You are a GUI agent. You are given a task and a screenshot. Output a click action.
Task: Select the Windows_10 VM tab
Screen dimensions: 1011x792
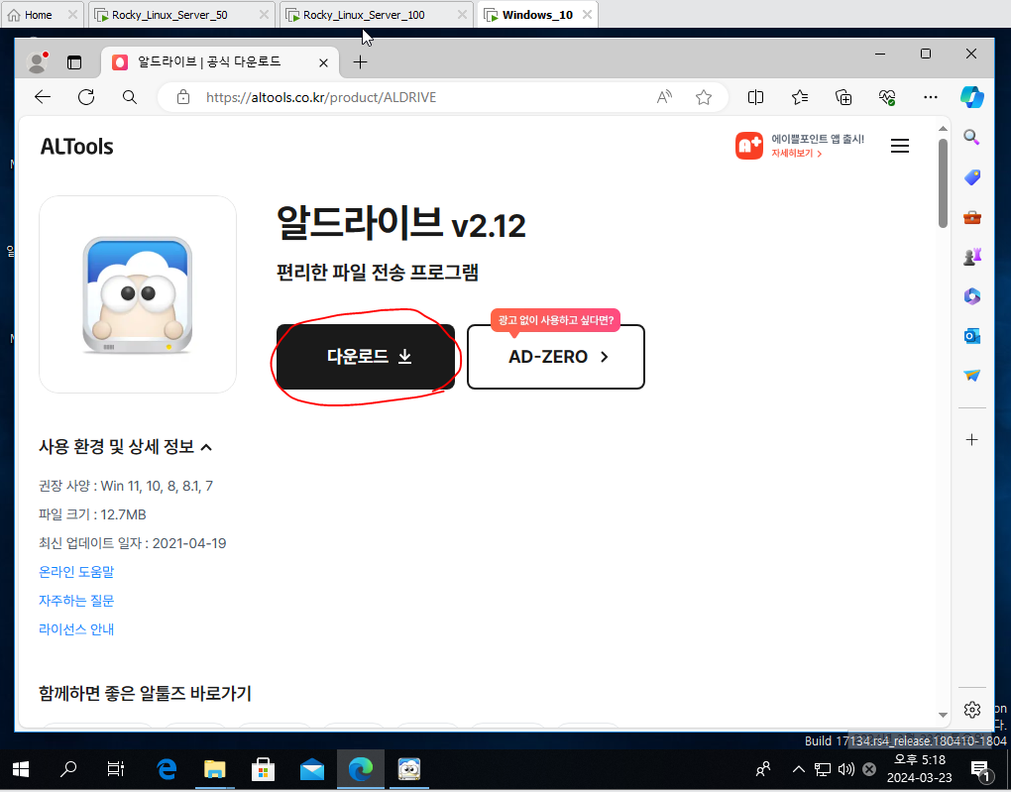pos(538,15)
